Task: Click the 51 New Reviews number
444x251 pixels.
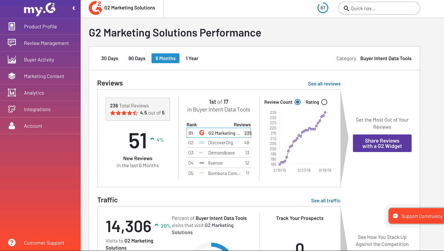Action: point(138,141)
